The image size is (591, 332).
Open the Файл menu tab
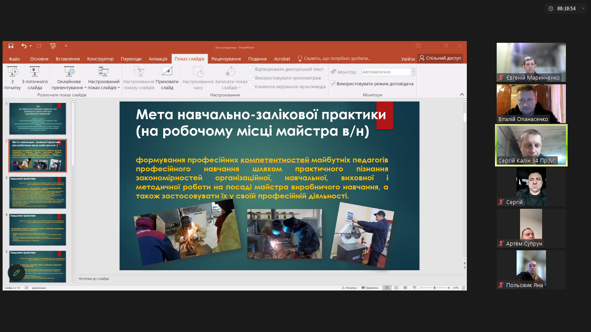pyautogui.click(x=14, y=59)
